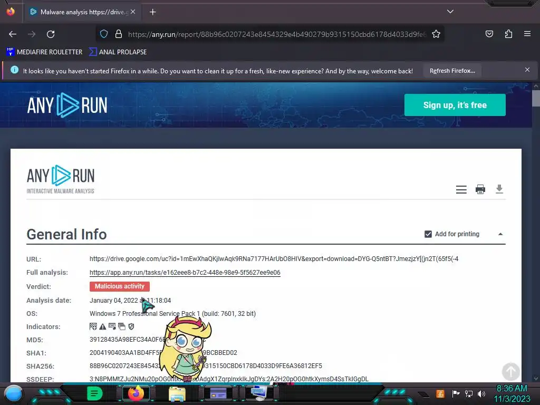
Task: Open the Firefox extensions menu
Action: pyautogui.click(x=508, y=34)
